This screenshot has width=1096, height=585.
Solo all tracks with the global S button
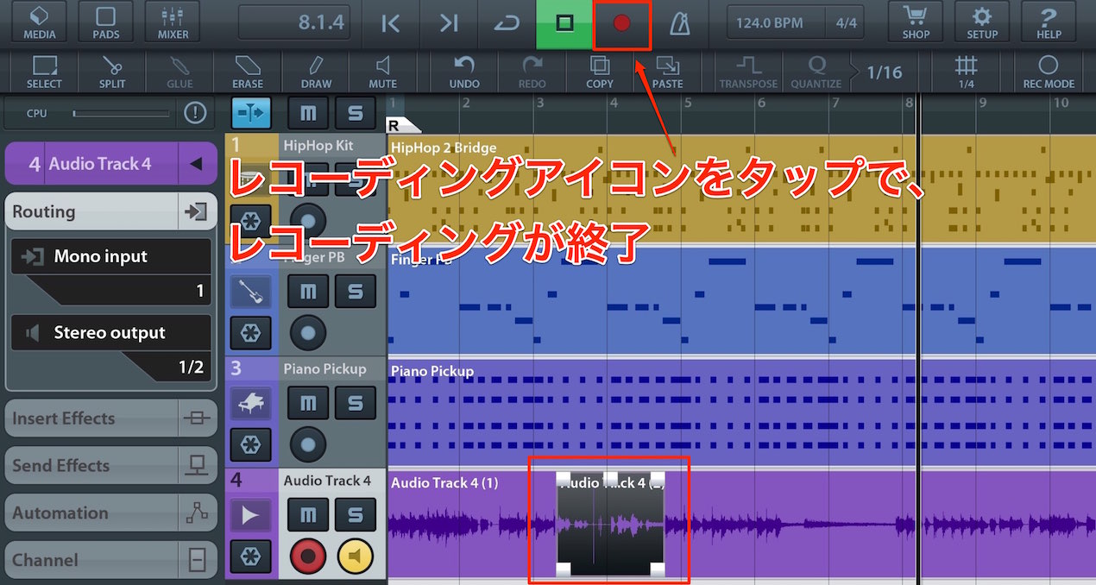click(x=356, y=113)
